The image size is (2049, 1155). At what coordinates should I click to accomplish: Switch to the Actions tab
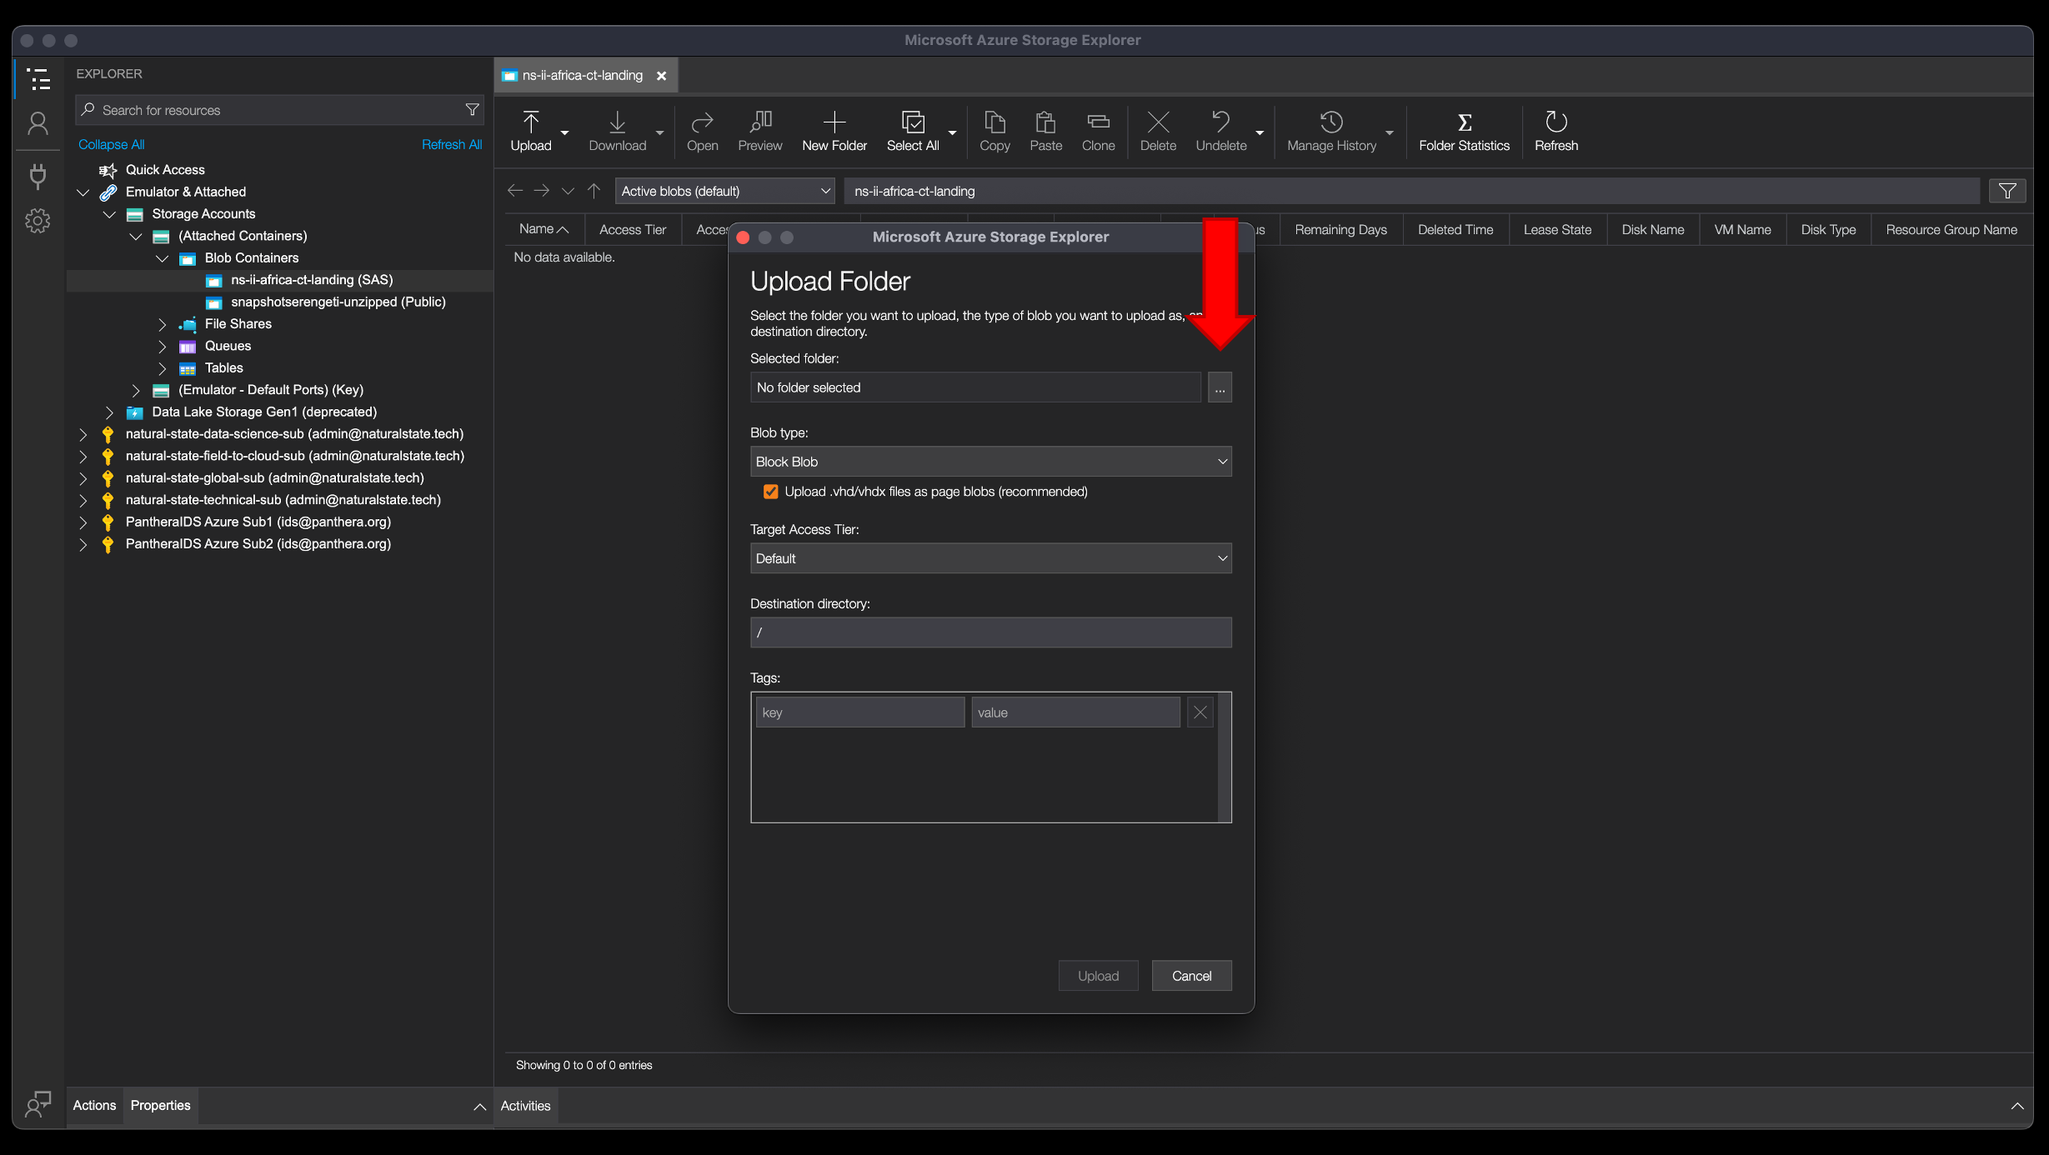[94, 1105]
